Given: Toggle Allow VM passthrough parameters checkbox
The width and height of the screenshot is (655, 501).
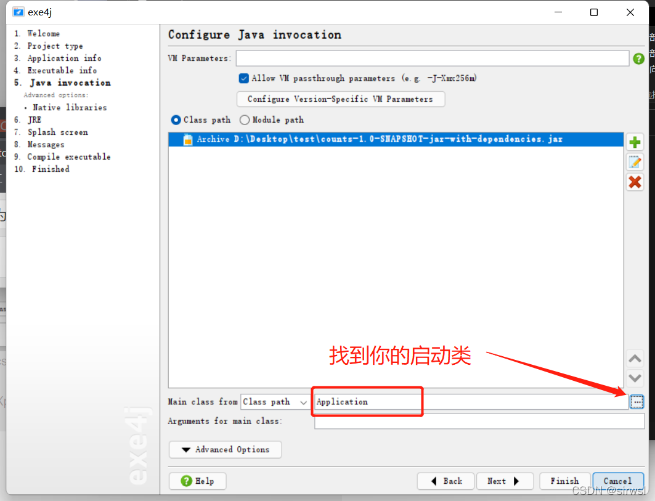Looking at the screenshot, I should 244,78.
